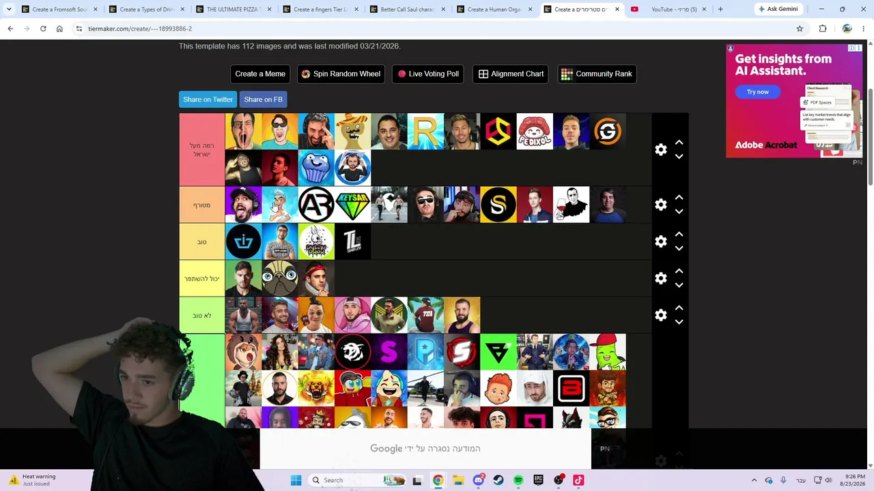874x491 pixels.
Task: Open settings gear for the לא טוב tier
Action: coord(660,315)
